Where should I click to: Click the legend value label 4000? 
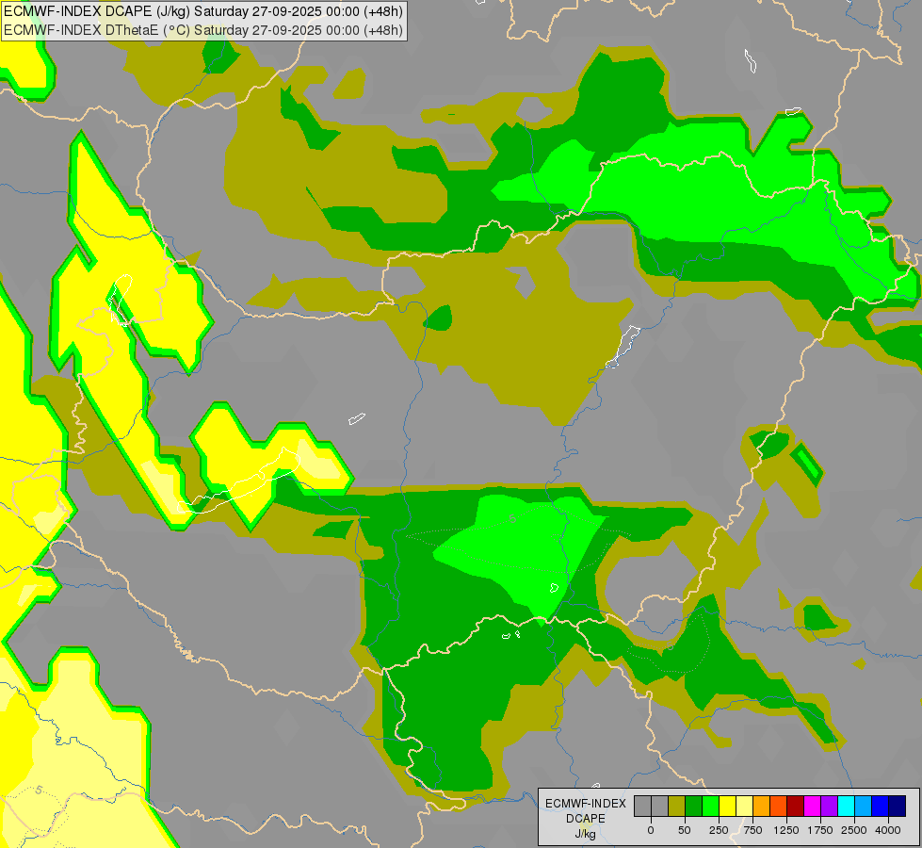888,830
